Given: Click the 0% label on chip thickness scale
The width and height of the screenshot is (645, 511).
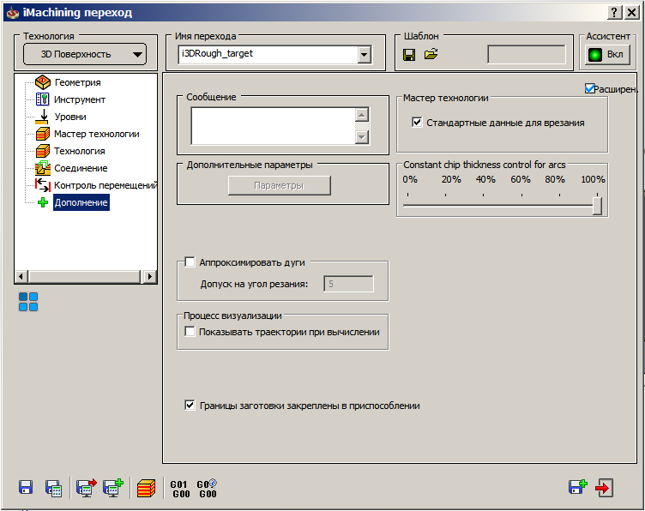Looking at the screenshot, I should pos(410,180).
